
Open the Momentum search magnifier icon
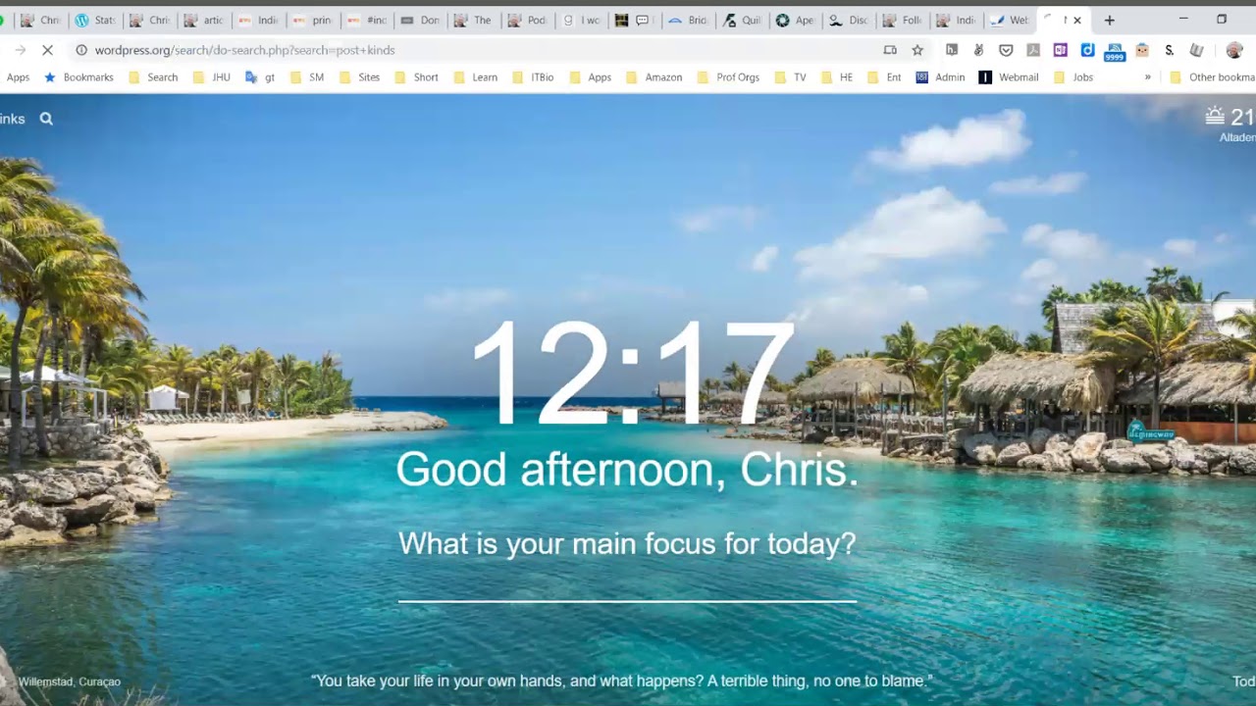(x=46, y=119)
